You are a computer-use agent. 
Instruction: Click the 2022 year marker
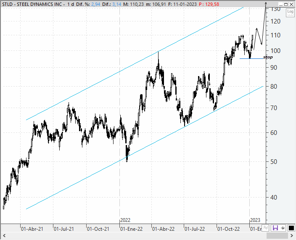[125, 220]
